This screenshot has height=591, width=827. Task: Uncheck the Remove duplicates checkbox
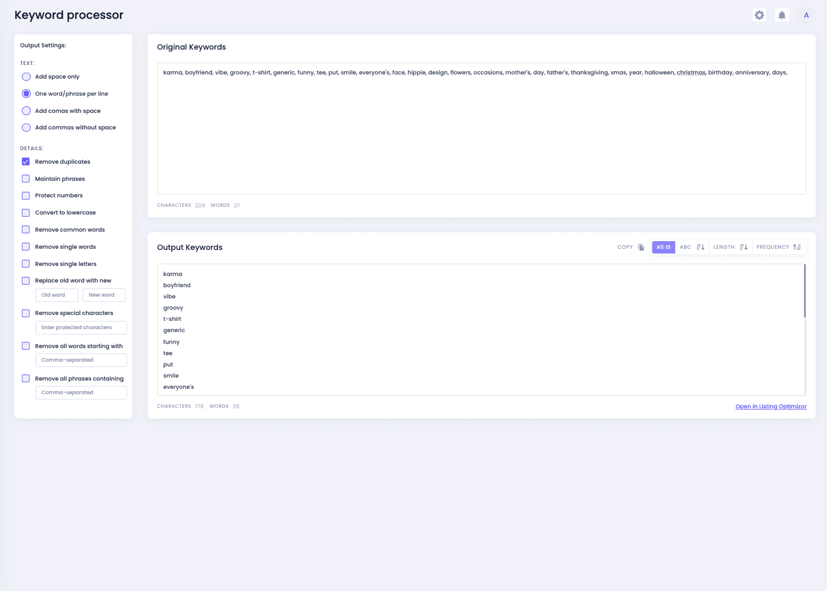coord(26,161)
